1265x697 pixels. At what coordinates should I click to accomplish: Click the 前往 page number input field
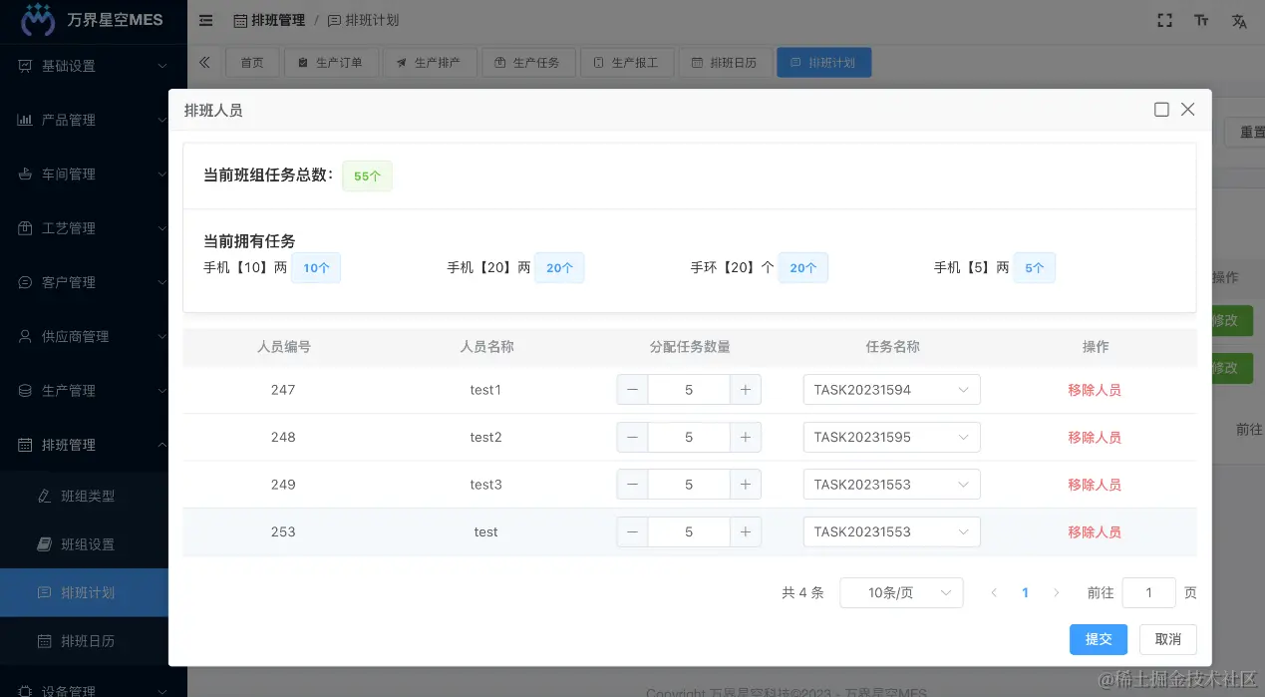(x=1148, y=592)
